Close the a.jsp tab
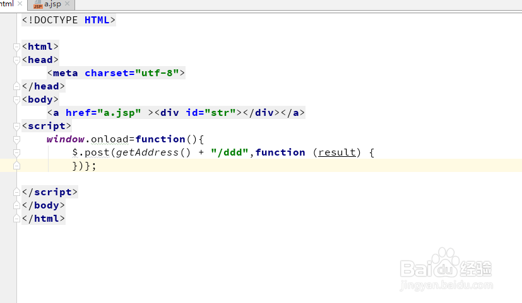The width and height of the screenshot is (522, 303). 68,4
